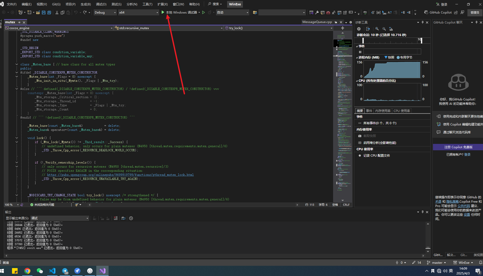Toggle timestamp display in output panel

coord(131,218)
